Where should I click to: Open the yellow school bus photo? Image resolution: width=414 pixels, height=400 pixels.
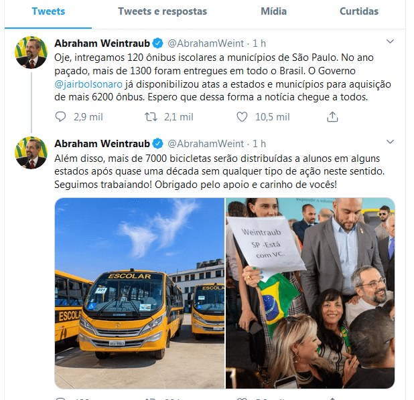139,293
